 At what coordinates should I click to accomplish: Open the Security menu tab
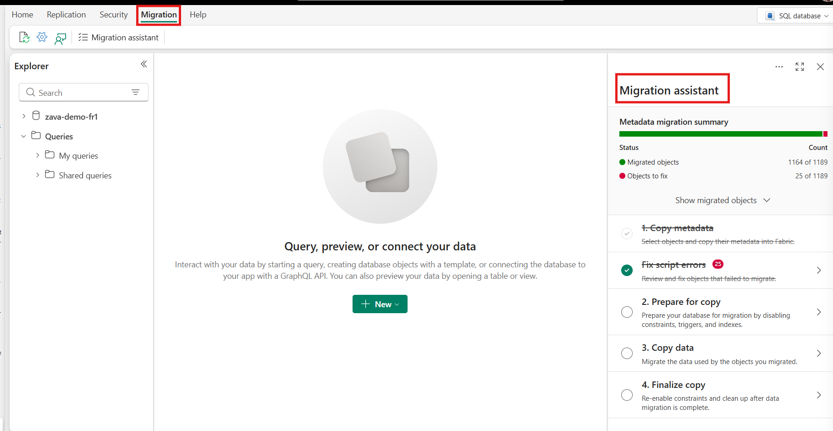tap(113, 14)
